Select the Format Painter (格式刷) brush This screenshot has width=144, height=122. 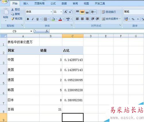(13, 19)
